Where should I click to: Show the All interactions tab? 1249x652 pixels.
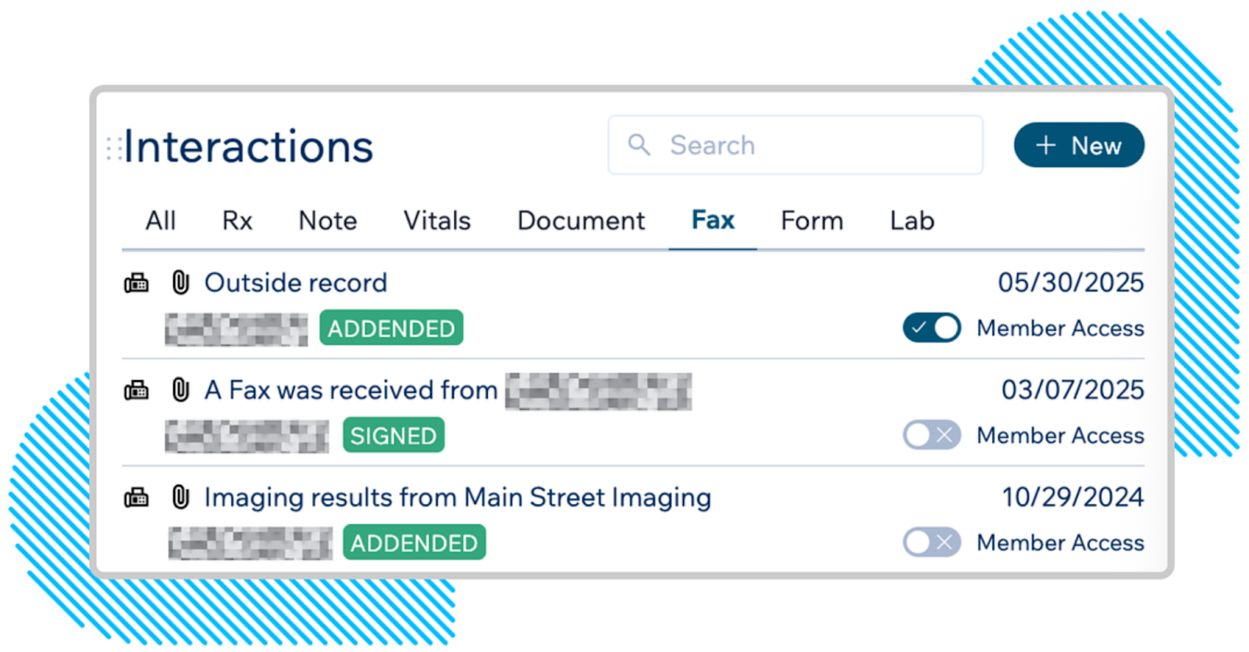pyautogui.click(x=161, y=221)
